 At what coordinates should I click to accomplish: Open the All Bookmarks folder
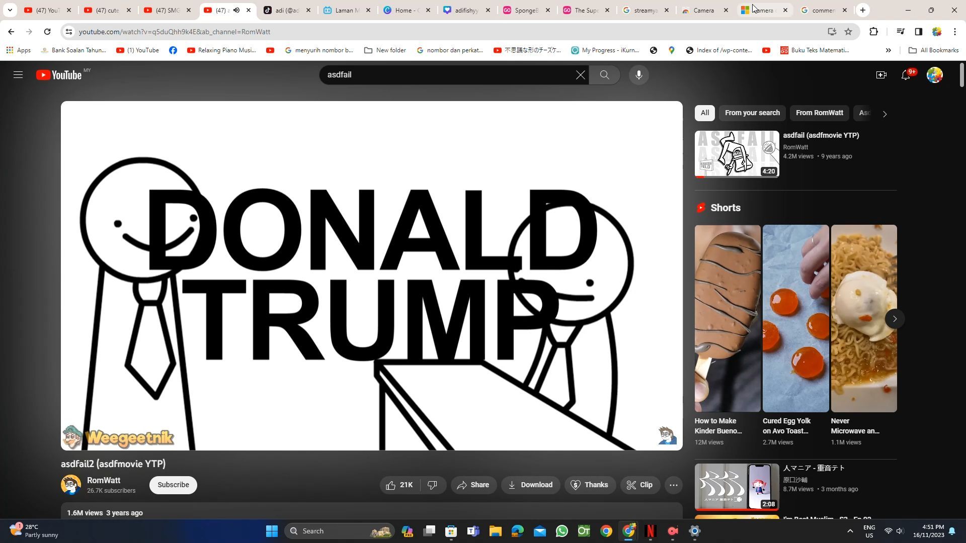click(x=933, y=50)
